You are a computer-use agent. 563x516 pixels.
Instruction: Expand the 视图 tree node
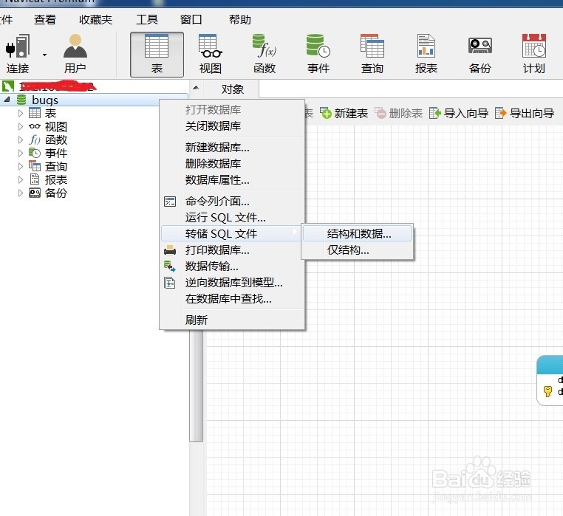pos(21,127)
